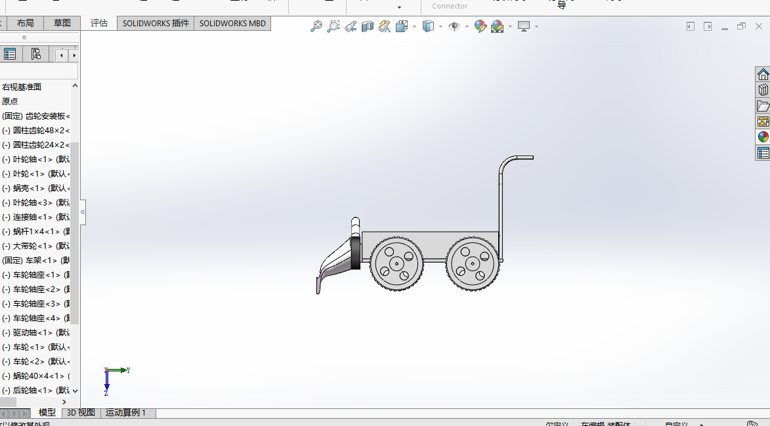This screenshot has width=770, height=426.
Task: Switch to the 草图 tab
Action: pos(62,23)
